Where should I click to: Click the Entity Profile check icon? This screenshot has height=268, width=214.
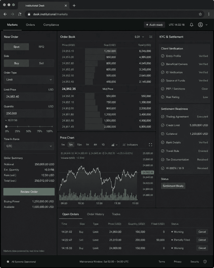coord(163,56)
